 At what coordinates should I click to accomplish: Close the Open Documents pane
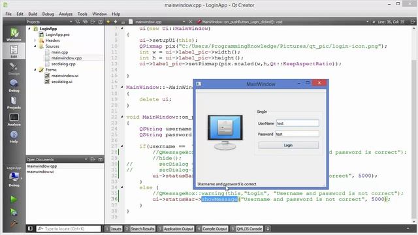pyautogui.click(x=100, y=159)
